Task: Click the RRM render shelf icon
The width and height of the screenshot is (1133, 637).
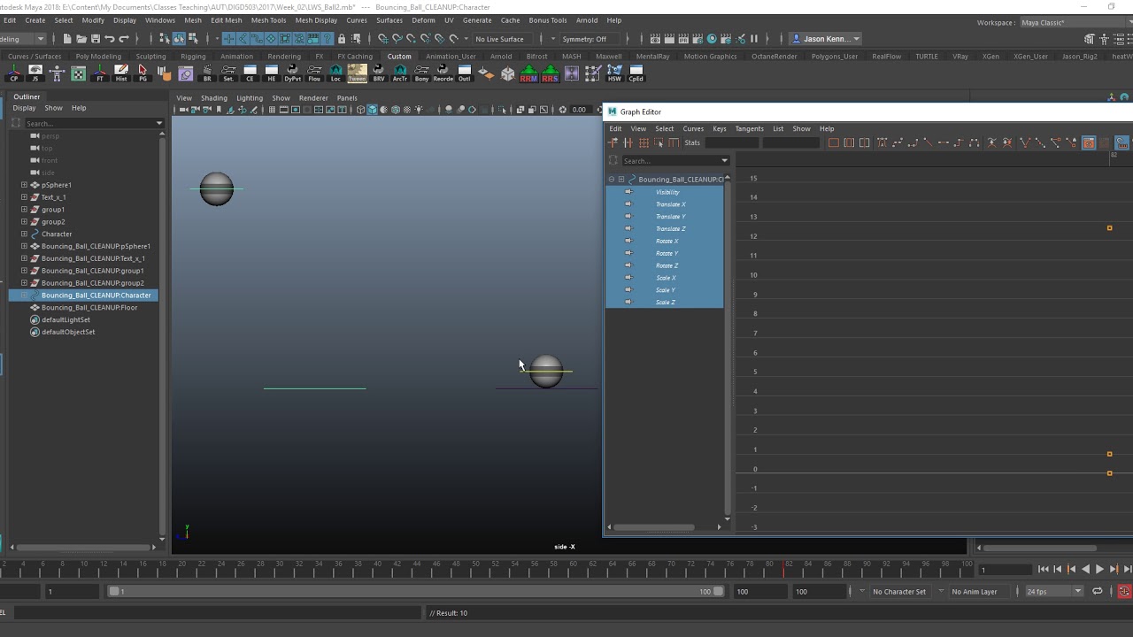Action: (528, 73)
